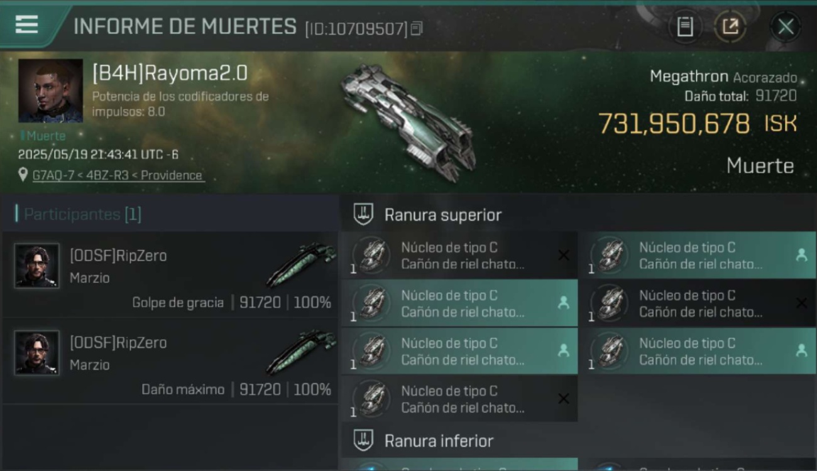Viewport: 817px width, 471px height.
Task: Click the share export icon
Action: (x=730, y=26)
